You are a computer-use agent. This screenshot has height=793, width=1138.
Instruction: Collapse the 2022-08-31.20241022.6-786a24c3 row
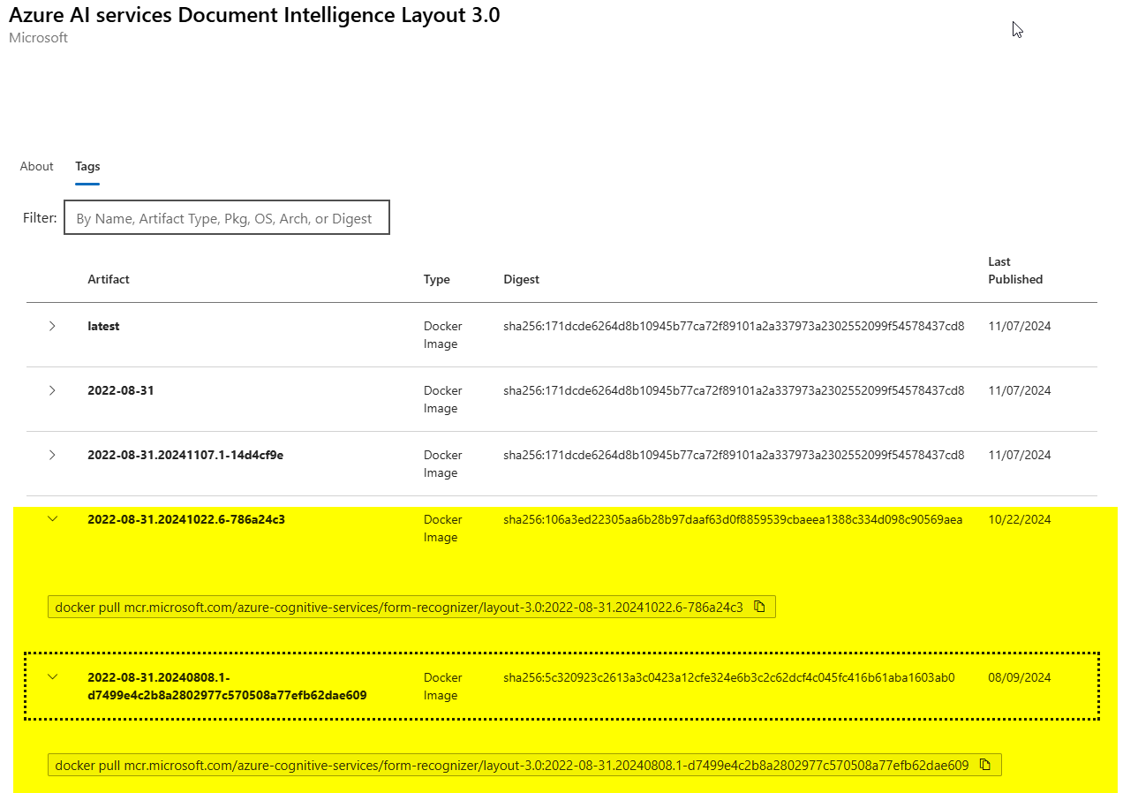(52, 519)
